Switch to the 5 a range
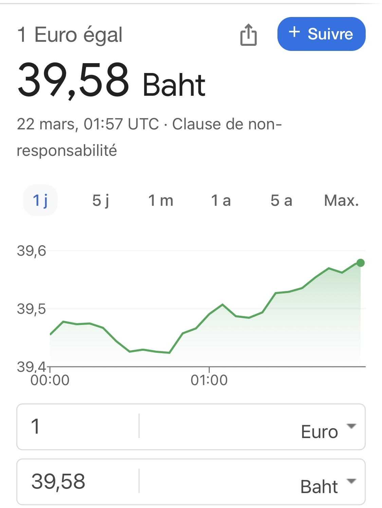382x508 pixels. click(281, 200)
